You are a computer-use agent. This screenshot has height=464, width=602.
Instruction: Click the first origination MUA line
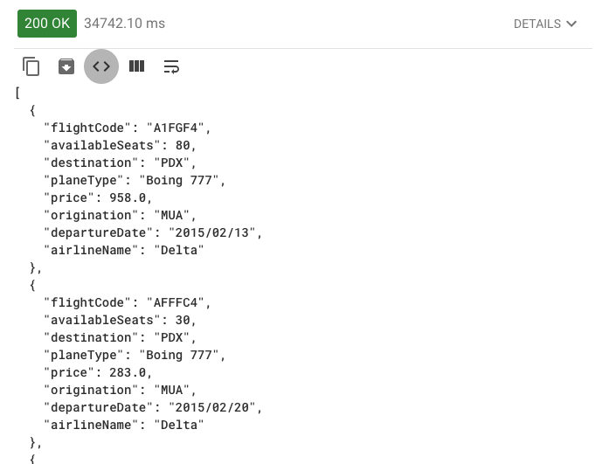(x=120, y=215)
